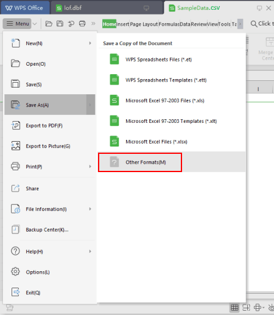Open the Formulas ribbon tab
The width and height of the screenshot is (274, 315).
(169, 24)
